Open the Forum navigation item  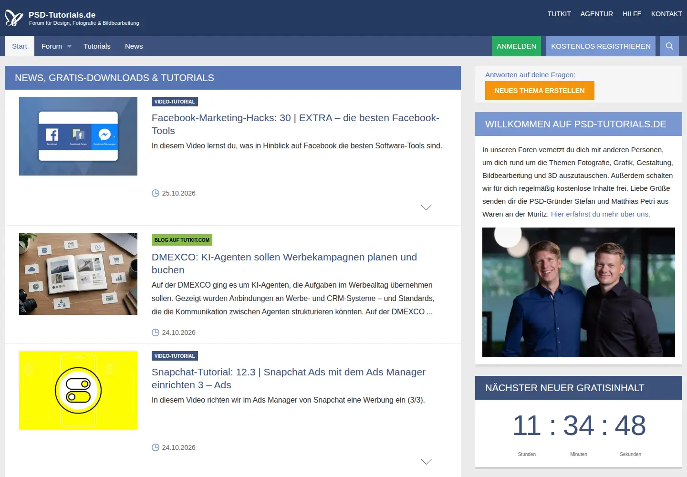click(x=52, y=46)
